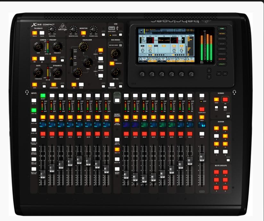Image resolution: width=264 pixels, height=221 pixels.
Task: Select the HIGH MID EQ band button
Action: pyautogui.click(x=101, y=59)
